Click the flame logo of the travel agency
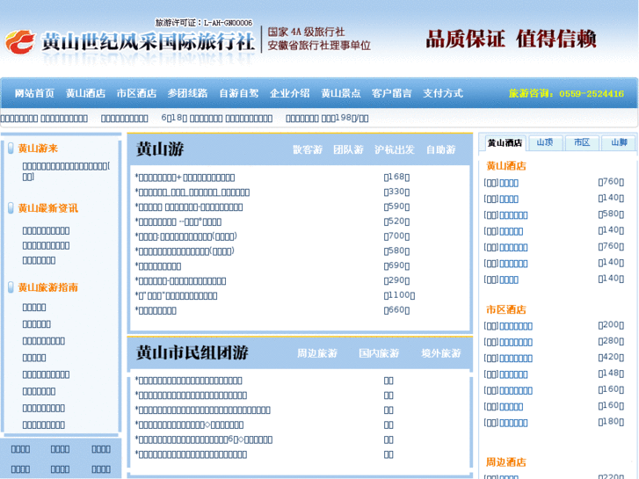The height and width of the screenshot is (479, 639). [19, 42]
